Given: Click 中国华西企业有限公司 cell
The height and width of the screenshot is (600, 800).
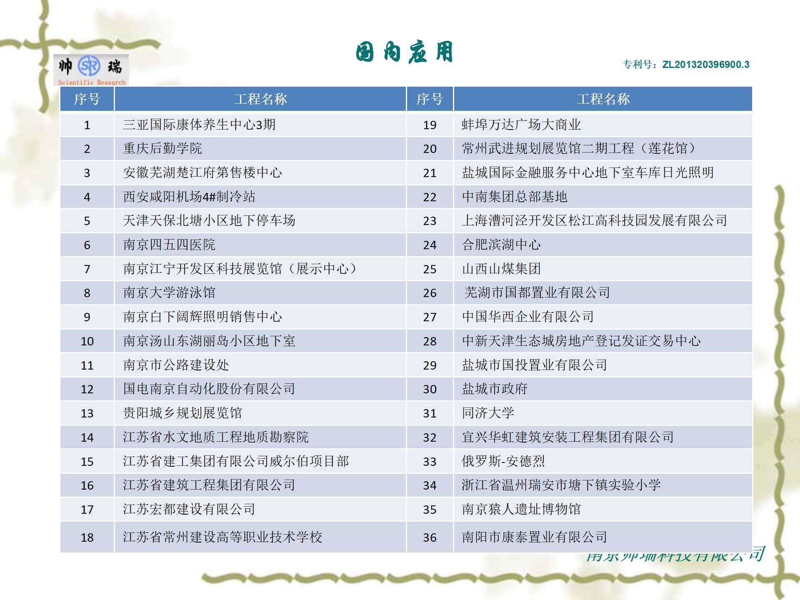Looking at the screenshot, I should coord(603,317).
